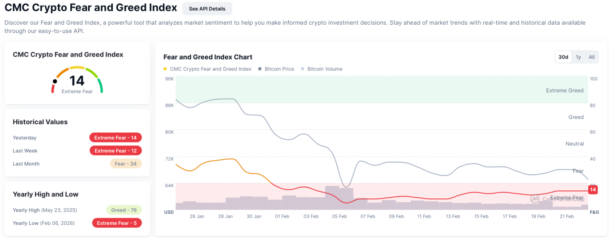
Task: Click the large 14 gauge value
Action: 77,81
